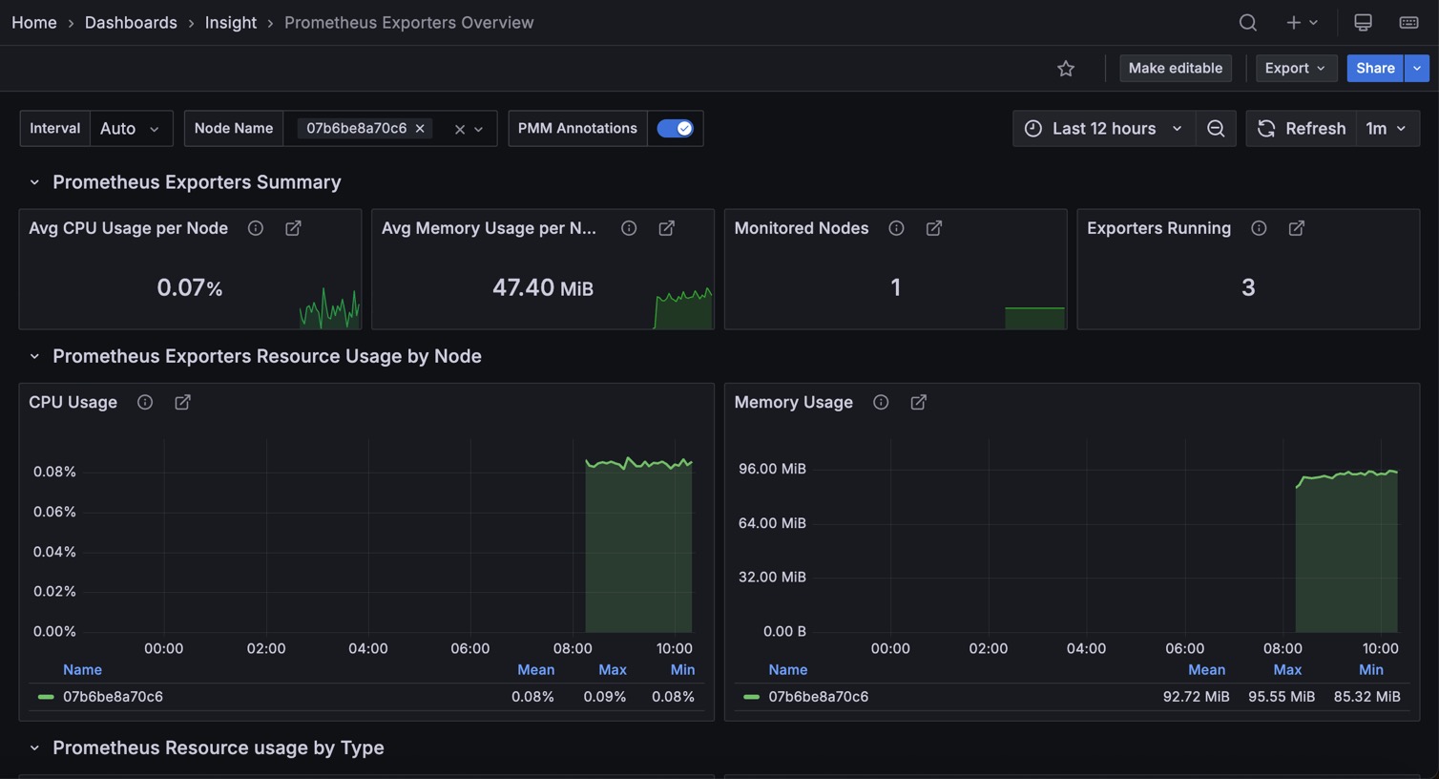1439x779 pixels.
Task: Remove the 07b6be8a70c6 node name tag
Action: click(420, 128)
